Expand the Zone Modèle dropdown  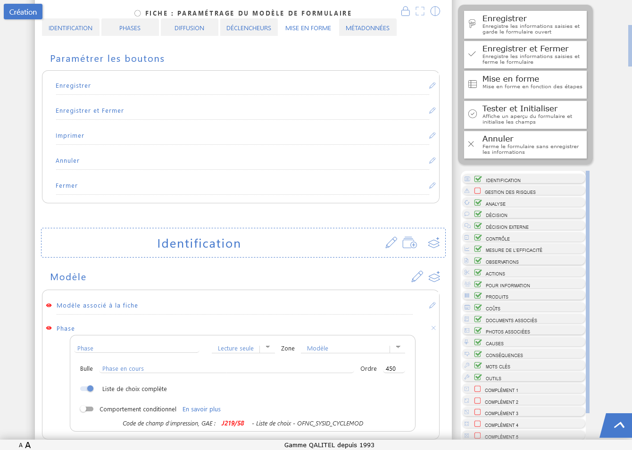(398, 348)
